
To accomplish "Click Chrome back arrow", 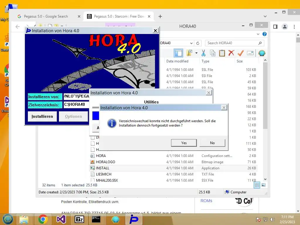I will [18, 27].
